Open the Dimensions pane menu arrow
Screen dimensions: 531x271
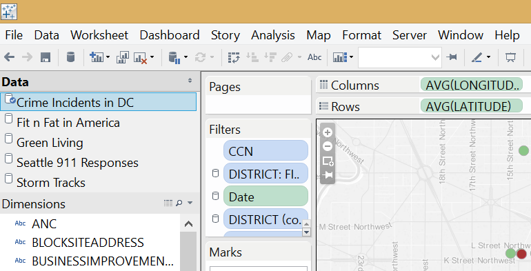click(x=190, y=203)
